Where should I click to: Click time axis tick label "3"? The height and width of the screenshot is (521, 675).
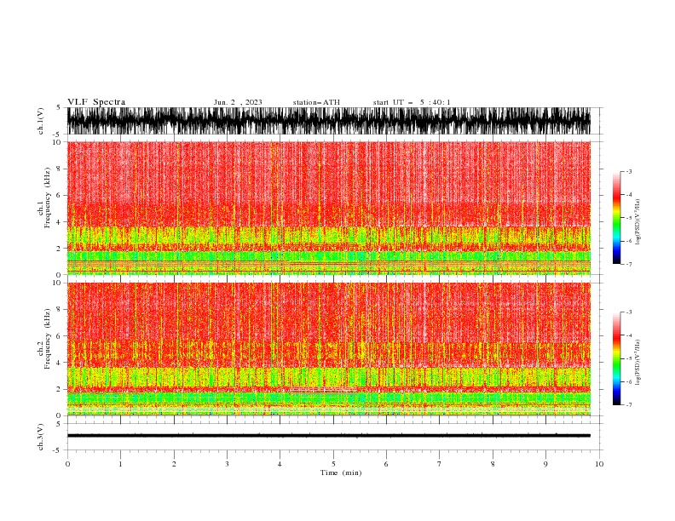(x=227, y=464)
